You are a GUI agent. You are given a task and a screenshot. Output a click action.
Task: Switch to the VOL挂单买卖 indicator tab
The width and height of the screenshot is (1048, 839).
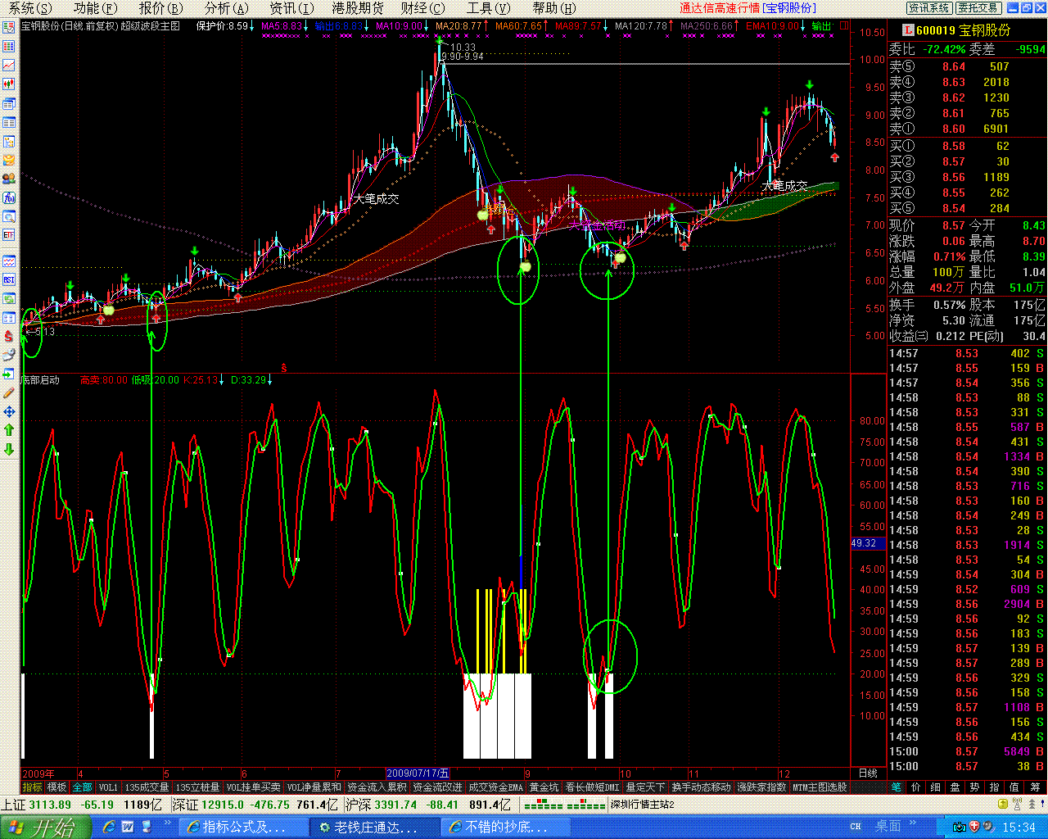253,787
